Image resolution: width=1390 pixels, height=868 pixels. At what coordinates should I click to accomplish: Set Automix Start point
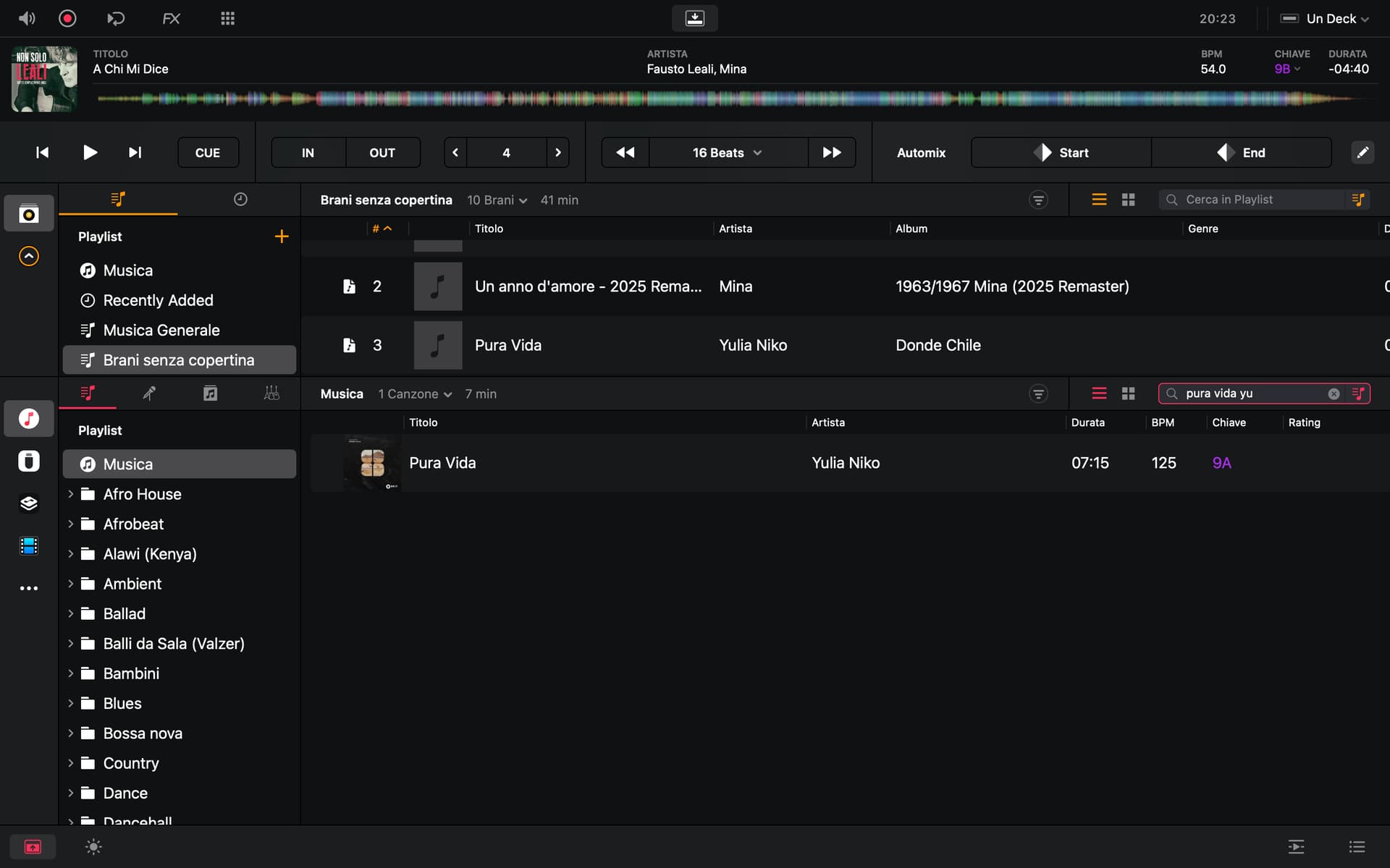1061,153
